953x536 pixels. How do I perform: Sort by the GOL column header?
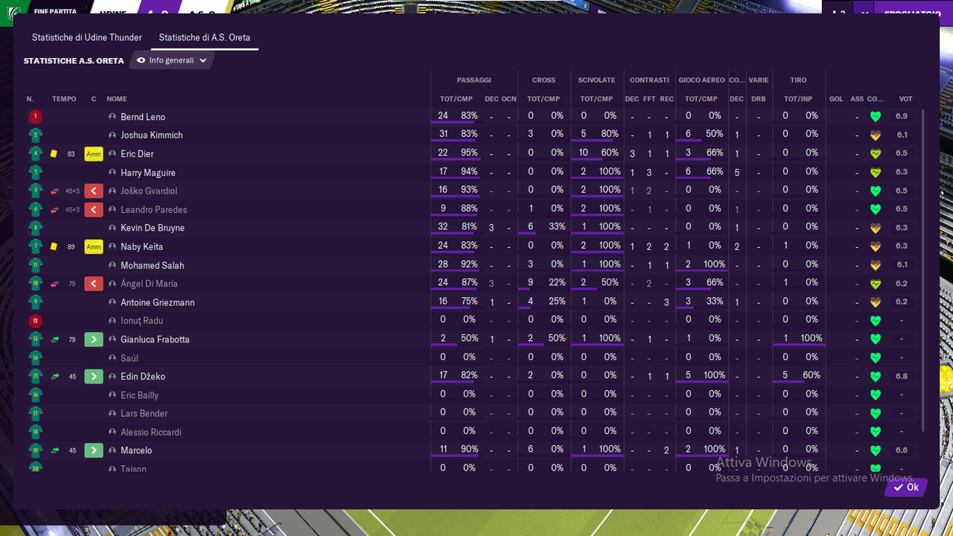click(836, 99)
